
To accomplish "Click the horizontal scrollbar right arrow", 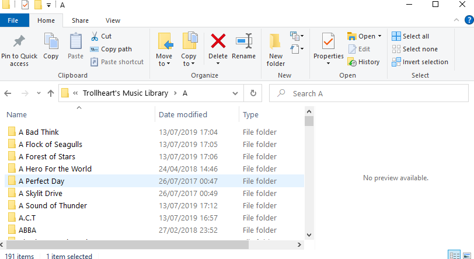I will [299, 244].
